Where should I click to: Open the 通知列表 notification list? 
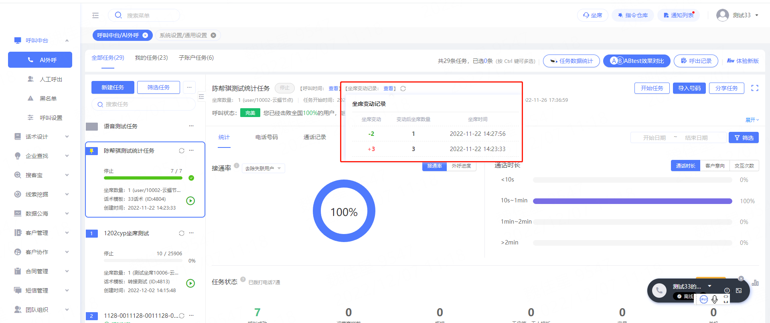tap(678, 15)
